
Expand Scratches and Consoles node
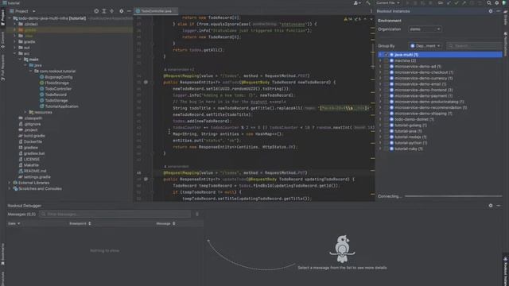[10, 189]
